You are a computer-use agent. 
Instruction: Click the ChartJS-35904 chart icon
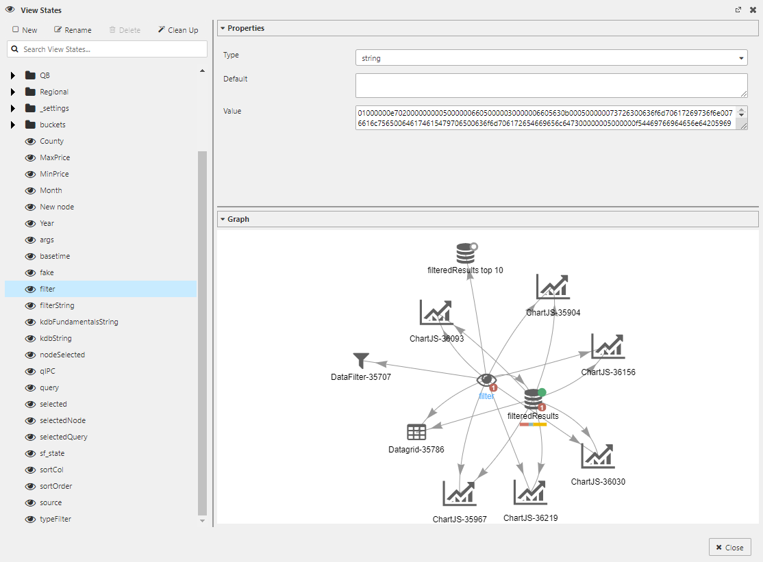(552, 286)
